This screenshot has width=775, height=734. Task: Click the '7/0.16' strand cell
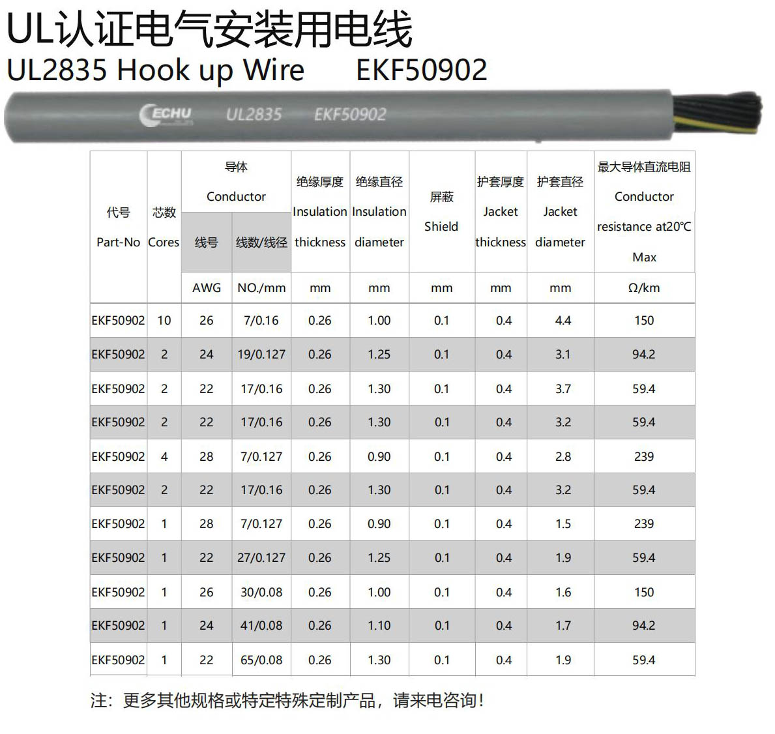pos(261,320)
